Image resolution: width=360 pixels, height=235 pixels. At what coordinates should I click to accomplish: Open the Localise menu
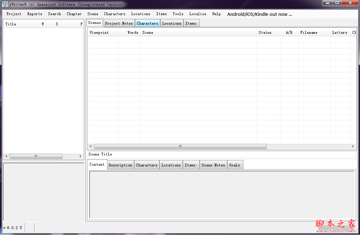point(198,14)
